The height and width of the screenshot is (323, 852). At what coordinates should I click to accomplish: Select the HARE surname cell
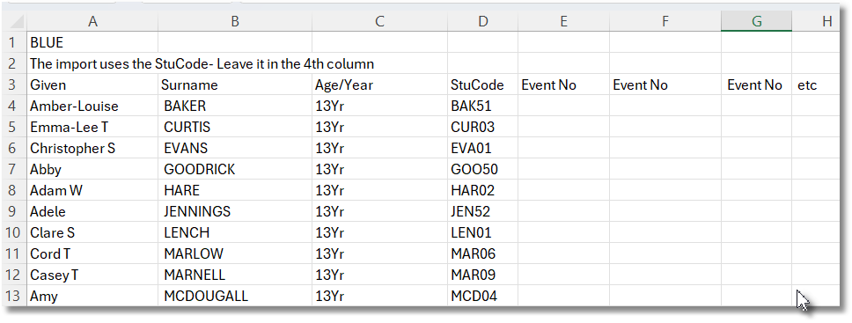[x=235, y=190]
